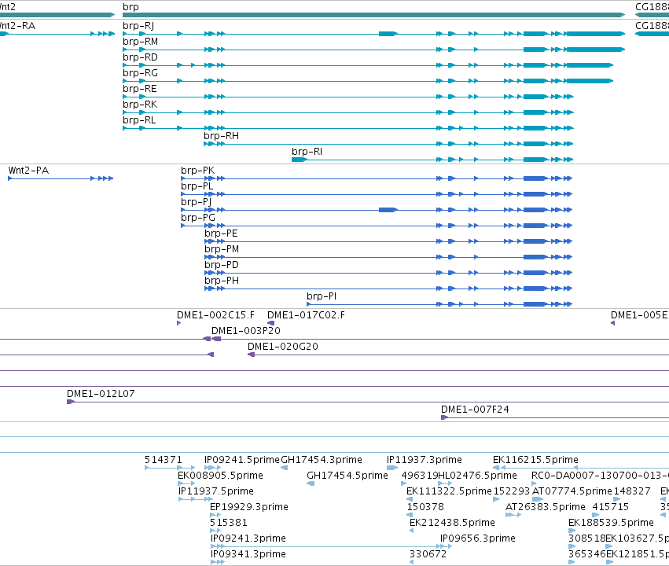Click the middle exon block of brp-PJ
The width and height of the screenshot is (669, 566).
pyautogui.click(x=388, y=210)
